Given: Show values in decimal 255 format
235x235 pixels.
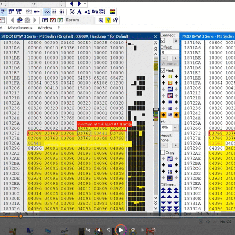Looking at the screenshot, I should coord(47,12).
